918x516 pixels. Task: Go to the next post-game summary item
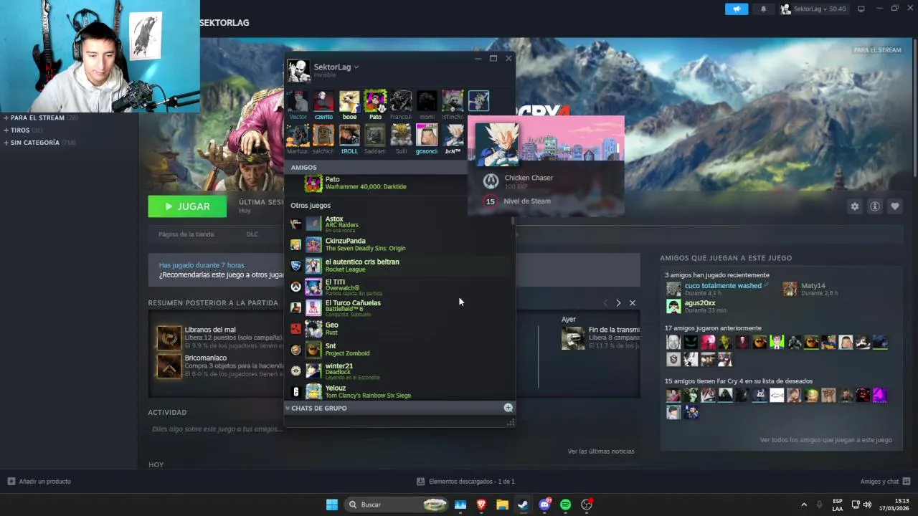[x=618, y=303]
